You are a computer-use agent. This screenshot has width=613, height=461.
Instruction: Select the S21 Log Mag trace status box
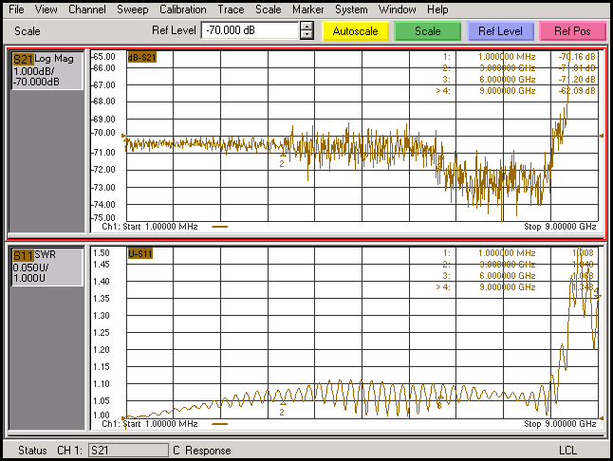46,70
